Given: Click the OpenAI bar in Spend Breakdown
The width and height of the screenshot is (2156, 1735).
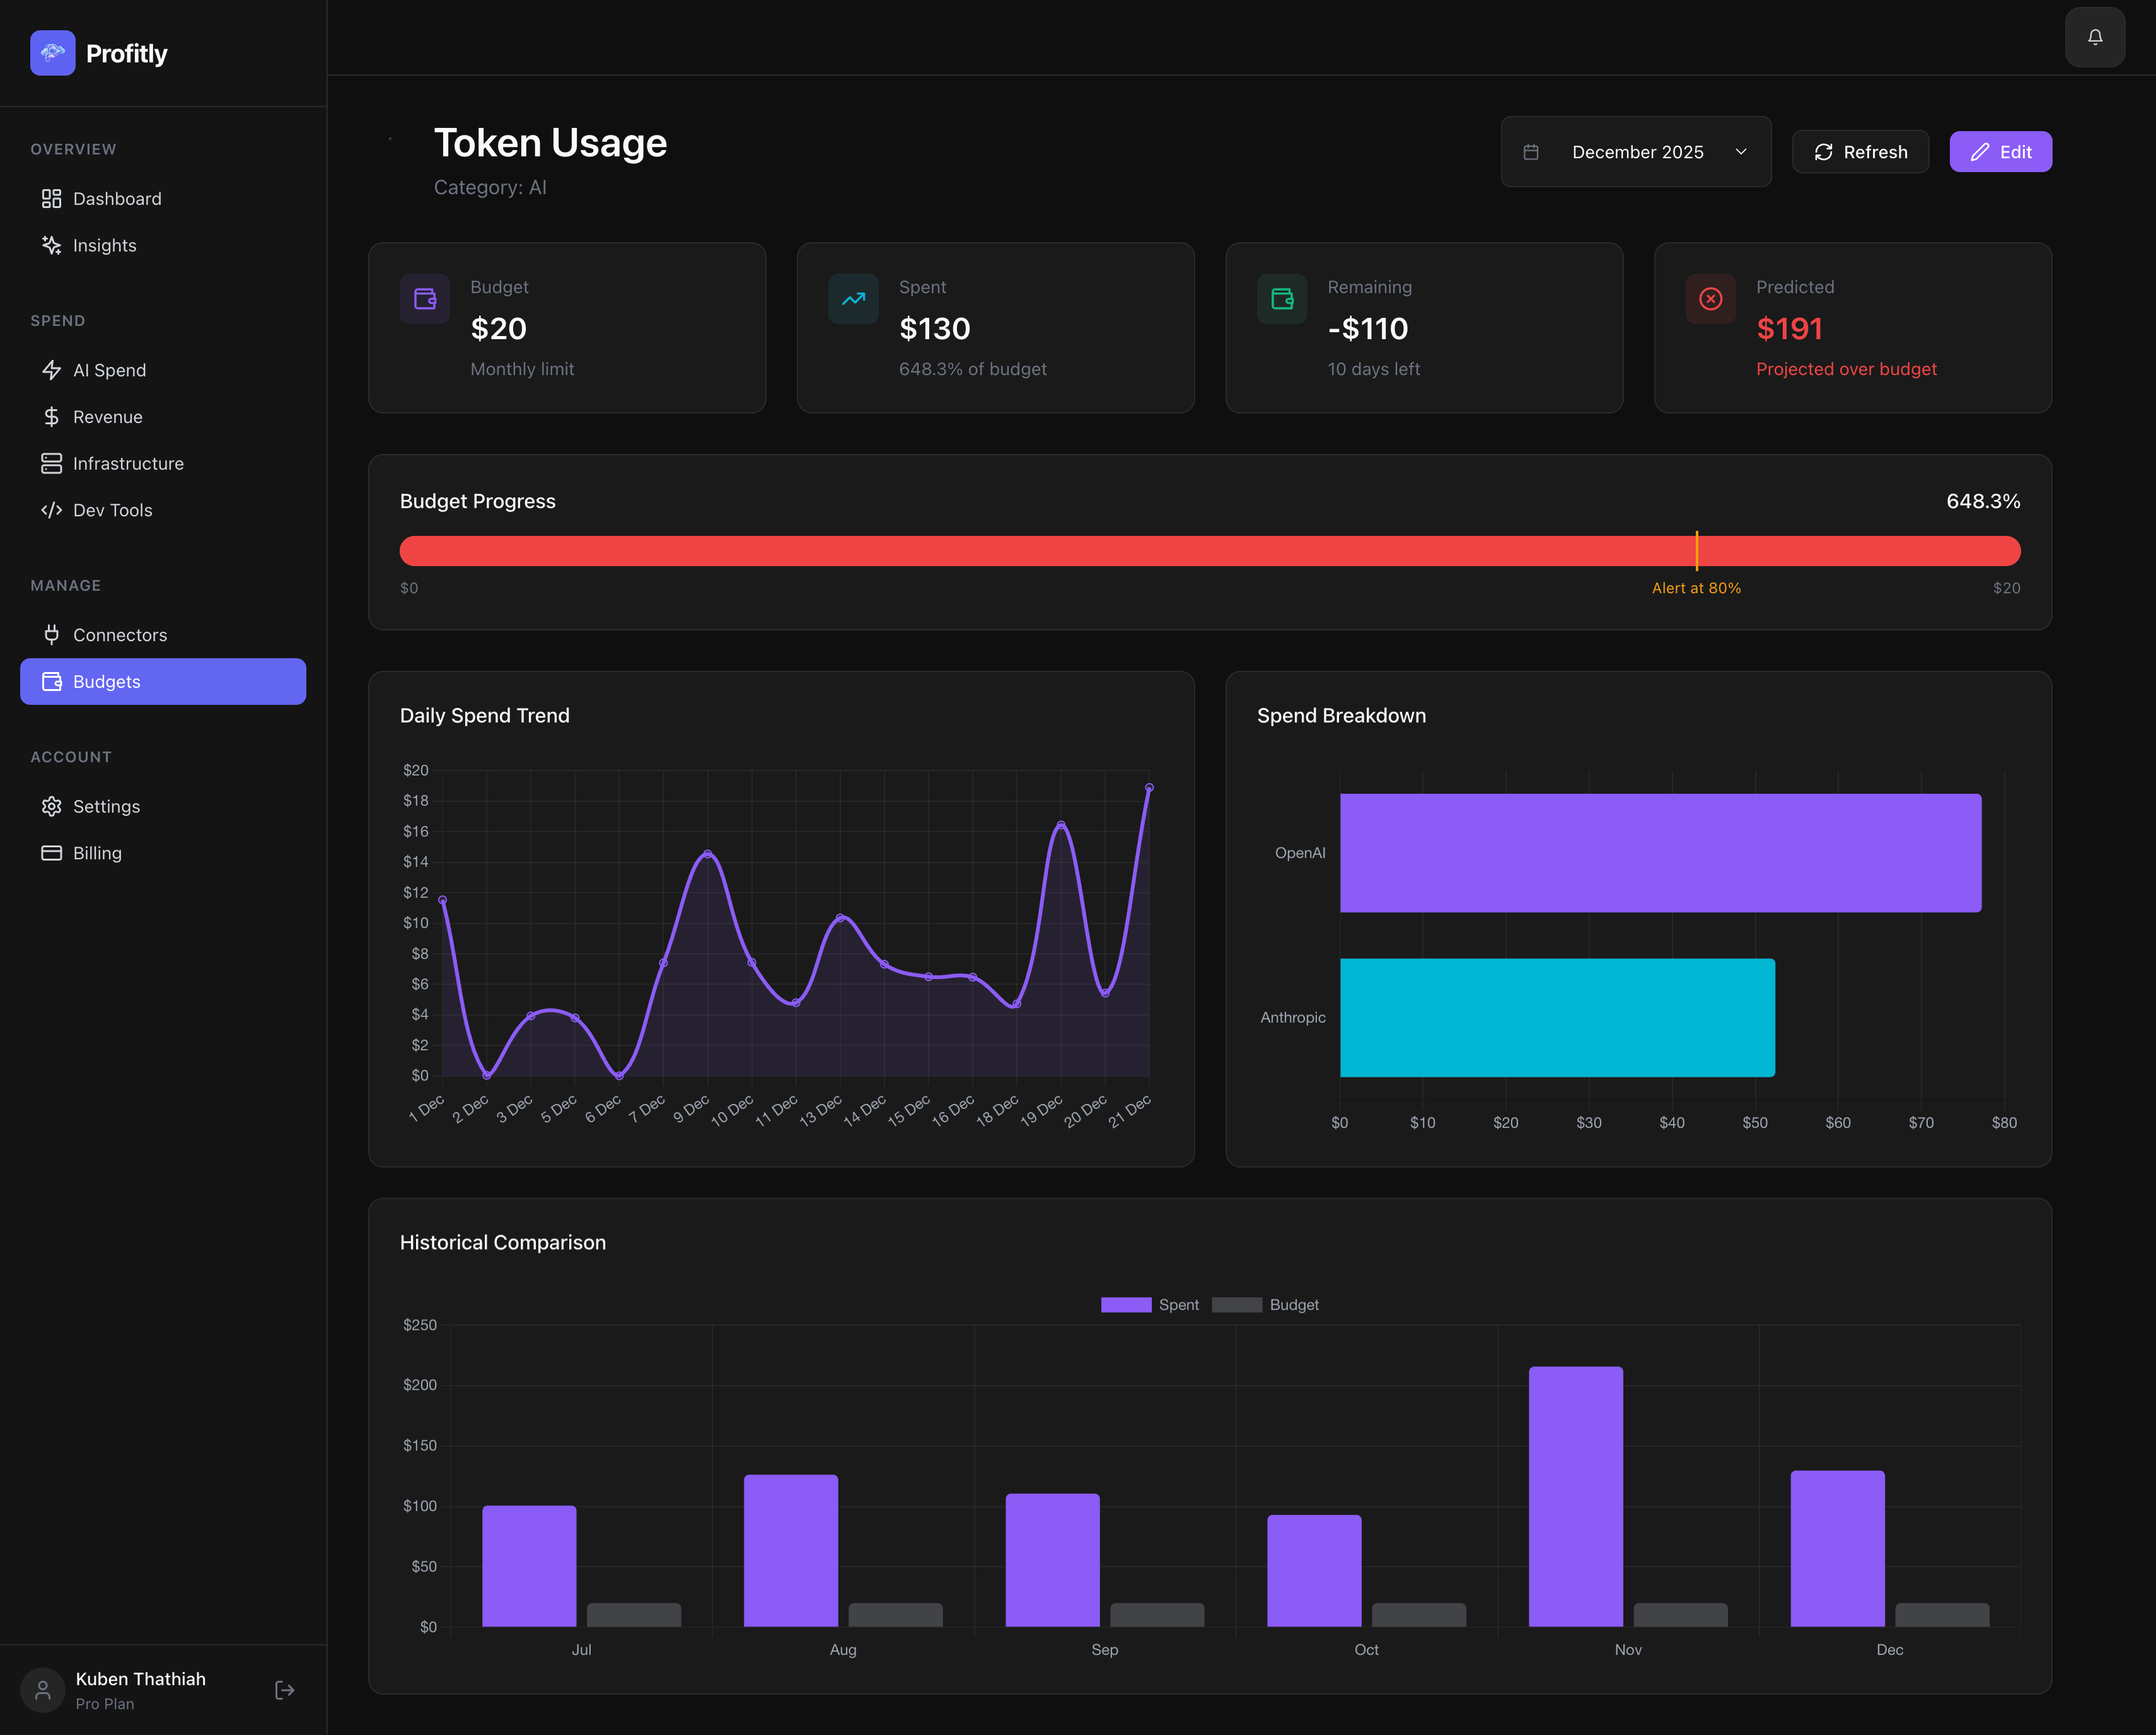Looking at the screenshot, I should (x=1660, y=853).
